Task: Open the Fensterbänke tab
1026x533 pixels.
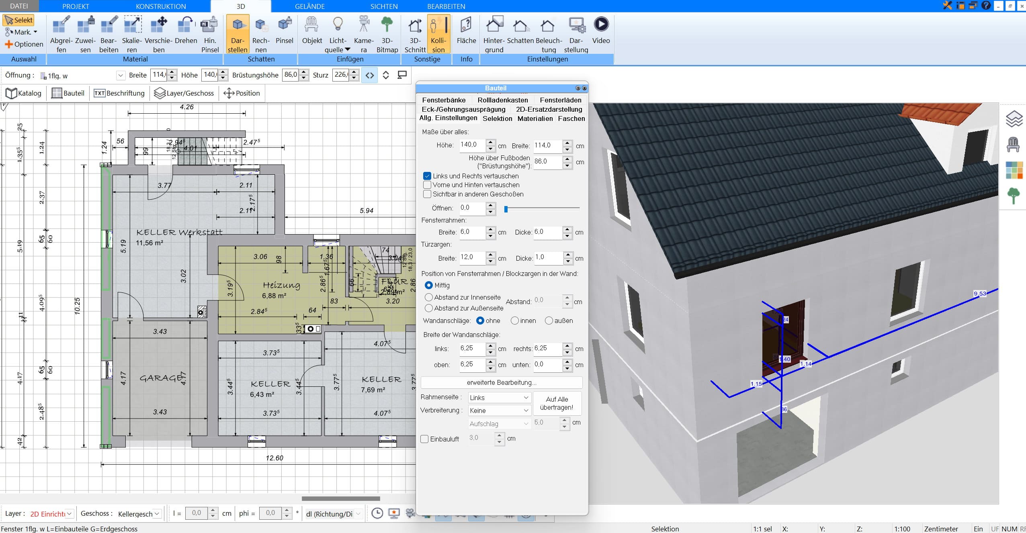Action: click(444, 100)
